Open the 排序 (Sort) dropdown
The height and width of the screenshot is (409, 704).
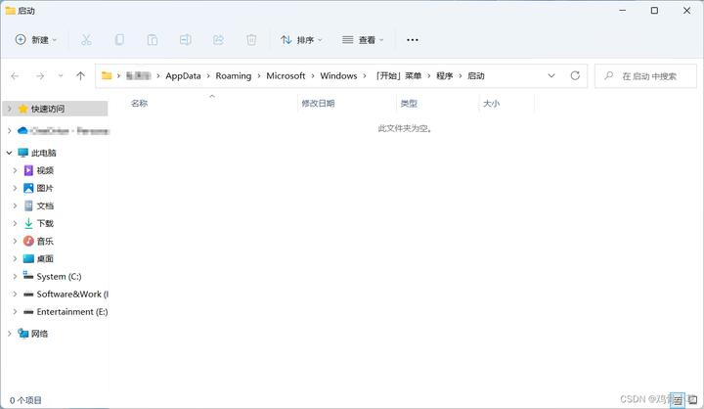pyautogui.click(x=301, y=40)
